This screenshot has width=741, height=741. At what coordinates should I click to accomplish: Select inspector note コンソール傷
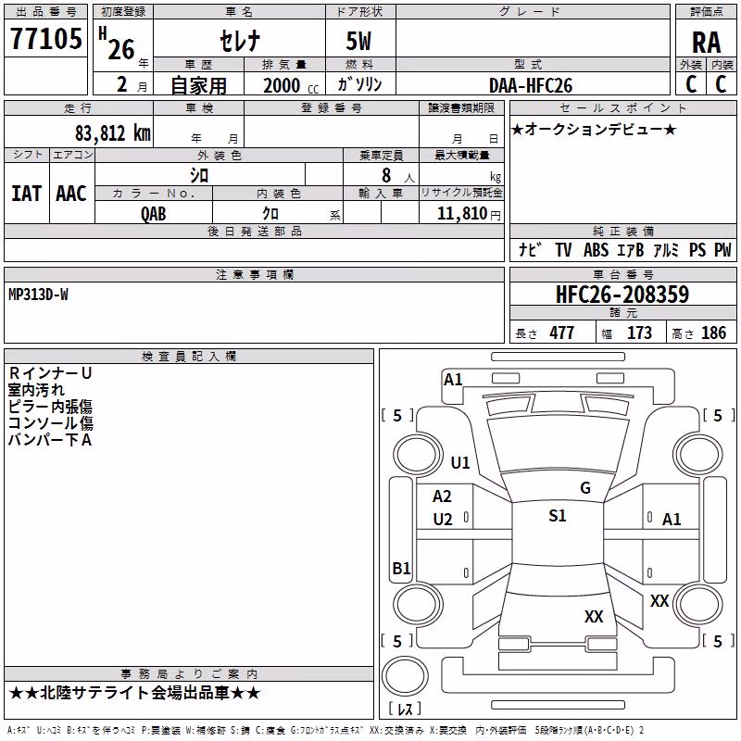pos(51,423)
